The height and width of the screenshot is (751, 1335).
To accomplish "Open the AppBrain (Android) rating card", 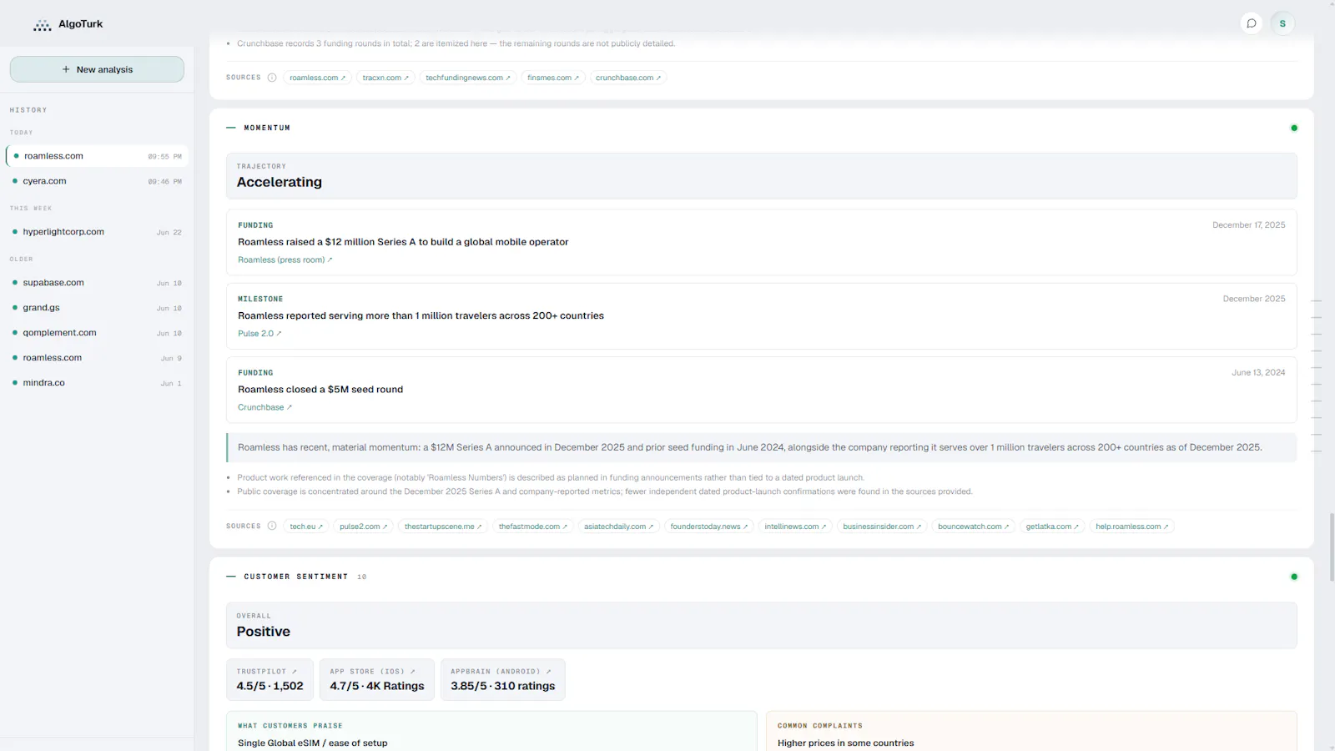I will click(x=503, y=679).
